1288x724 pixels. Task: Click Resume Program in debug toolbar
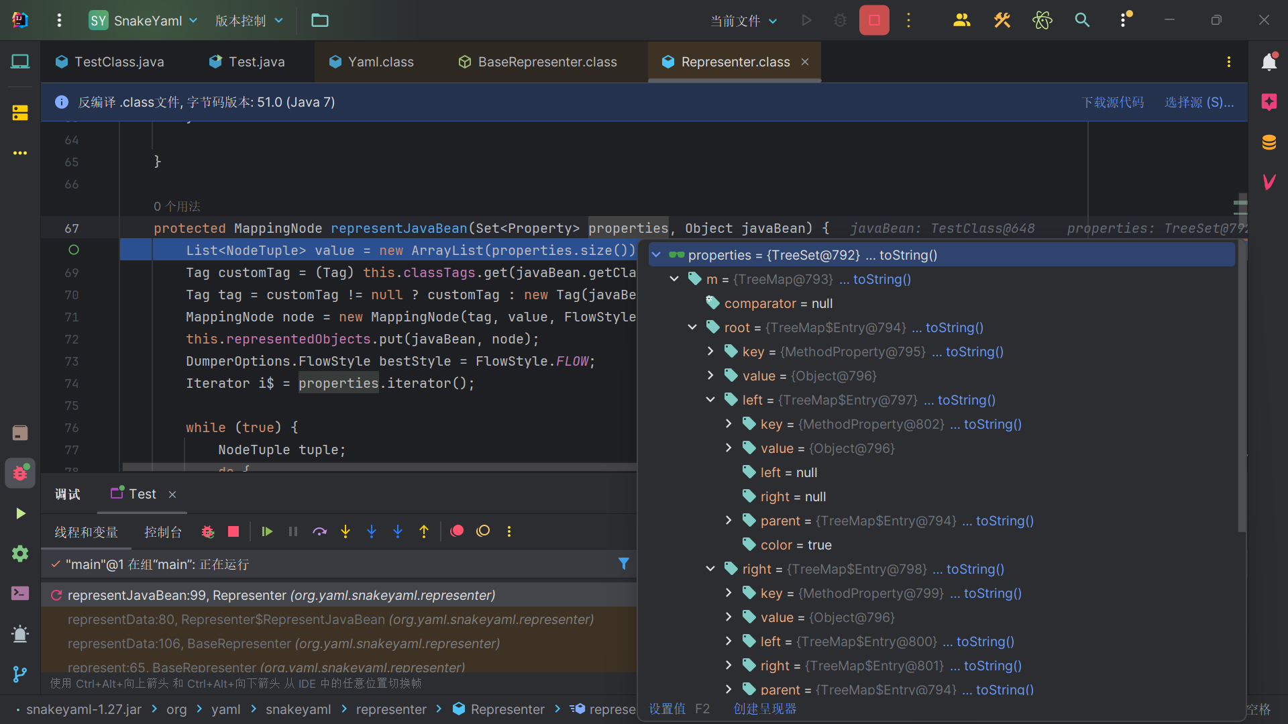click(267, 531)
